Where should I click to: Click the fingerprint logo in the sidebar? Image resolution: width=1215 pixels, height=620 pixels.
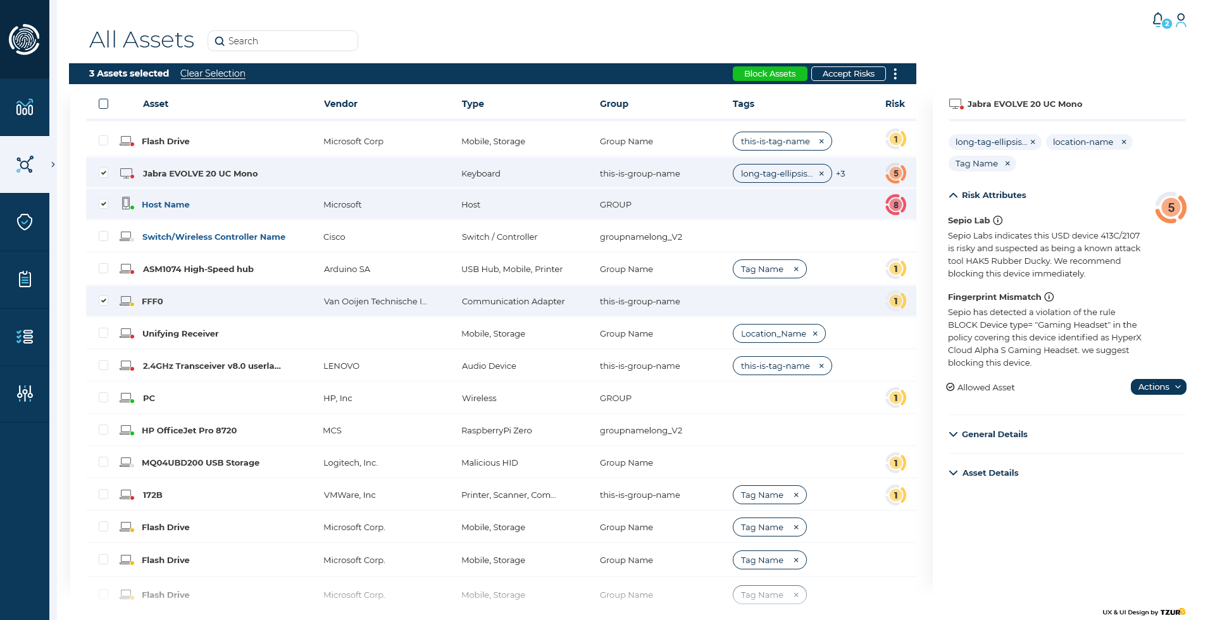(24, 39)
